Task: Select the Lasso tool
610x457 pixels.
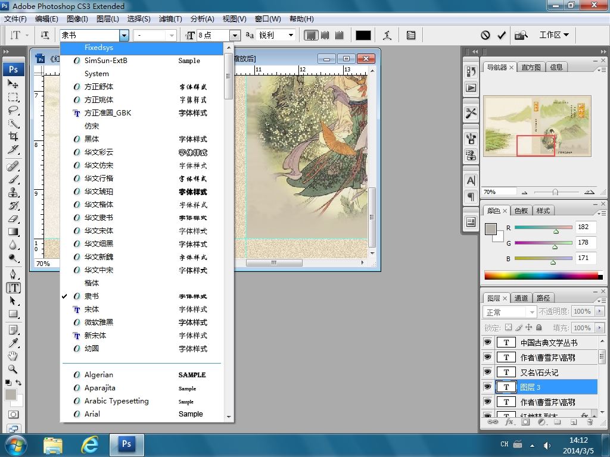Action: tap(13, 110)
